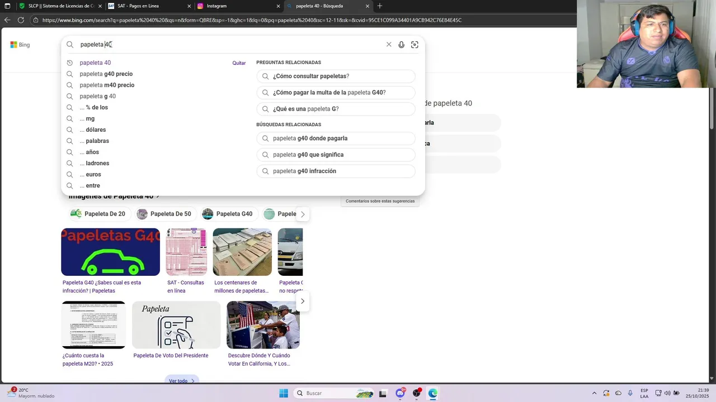Open the 'Papeletas G40' green car thumbnail
Image resolution: width=716 pixels, height=402 pixels.
click(x=110, y=252)
